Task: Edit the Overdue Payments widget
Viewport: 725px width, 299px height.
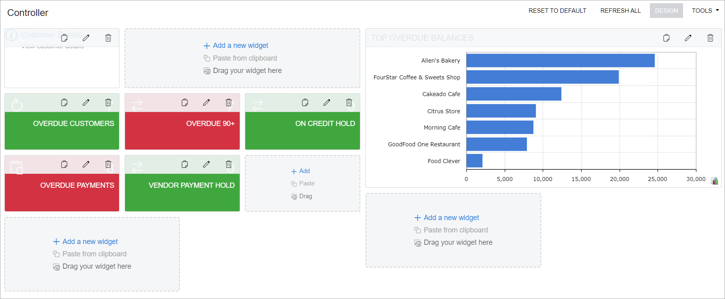Action: (86, 164)
